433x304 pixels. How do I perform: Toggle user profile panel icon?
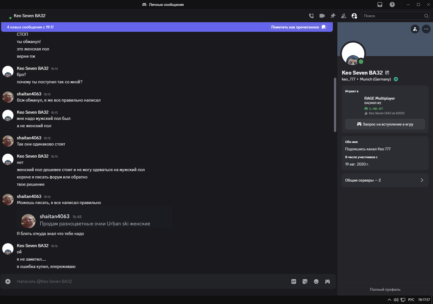(x=354, y=16)
